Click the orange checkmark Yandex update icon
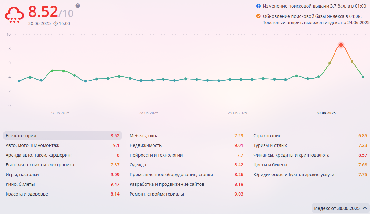The height and width of the screenshot is (214, 370). [258, 16]
